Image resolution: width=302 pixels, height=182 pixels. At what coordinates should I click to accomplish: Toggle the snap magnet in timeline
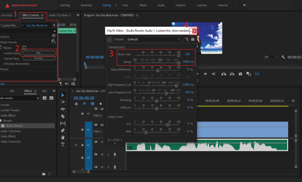coord(84,104)
